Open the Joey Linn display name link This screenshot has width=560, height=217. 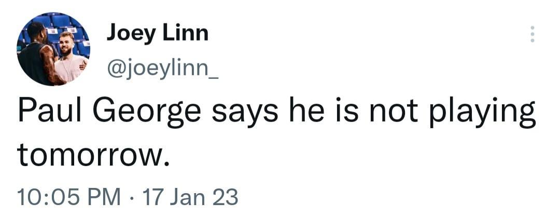pyautogui.click(x=157, y=34)
